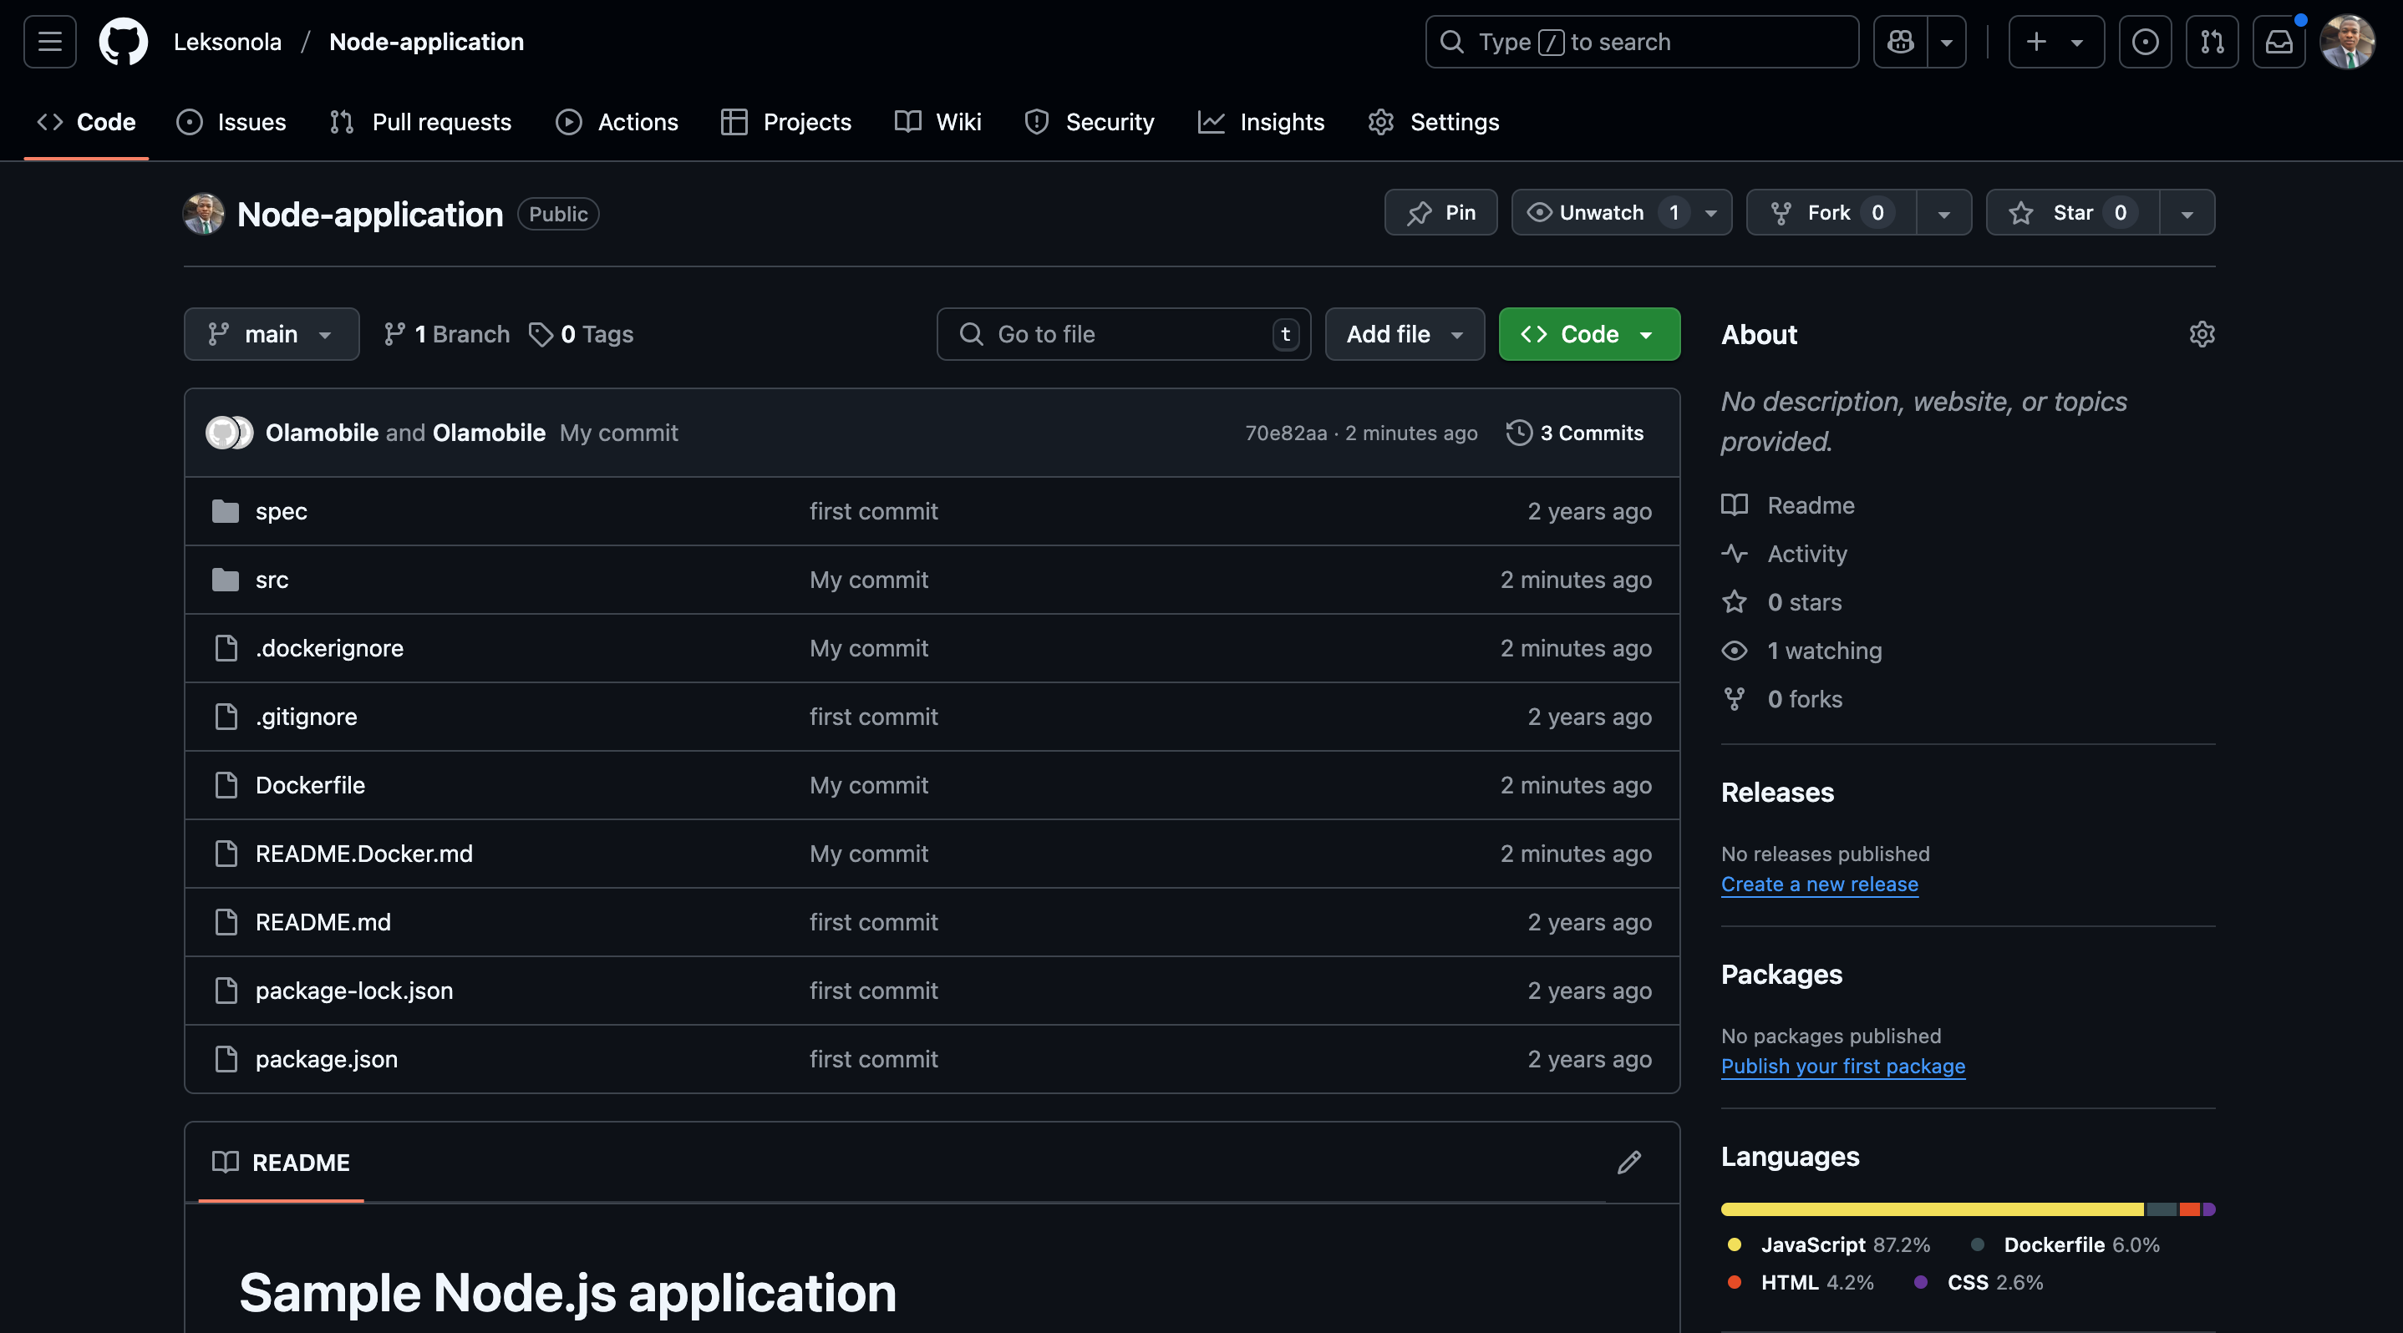
Task: Open the hamburger navigation menu
Action: [x=49, y=42]
